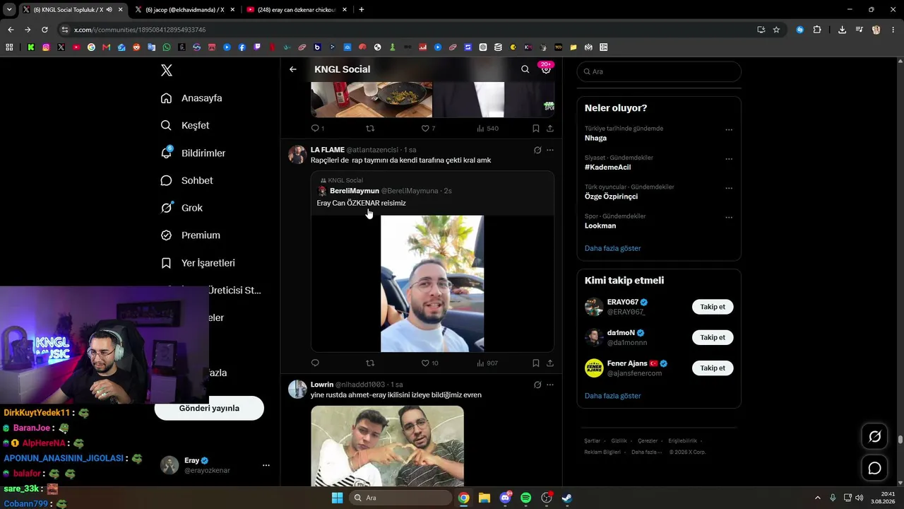Bookmark the post with 540 views
The width and height of the screenshot is (904, 509).
point(536,128)
